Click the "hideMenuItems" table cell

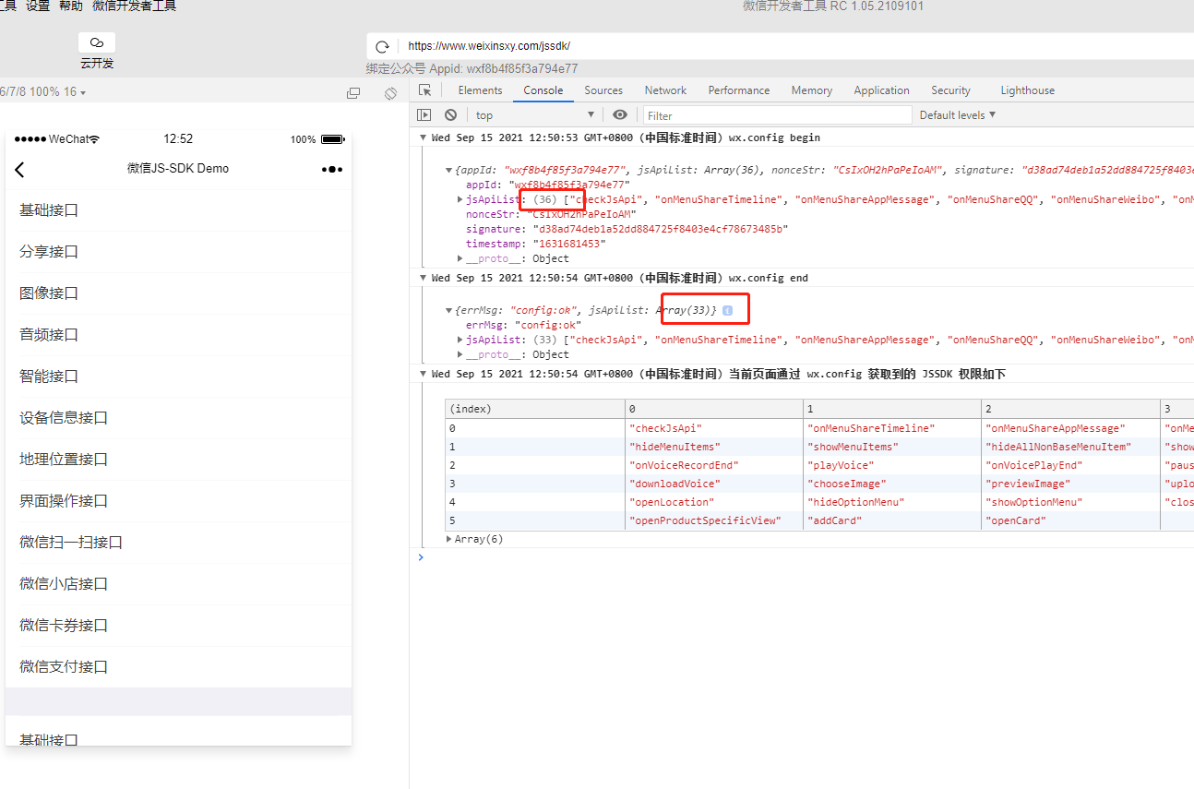coord(714,447)
